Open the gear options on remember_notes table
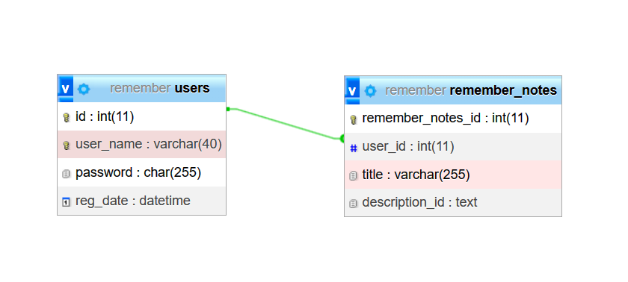 [x=371, y=91]
